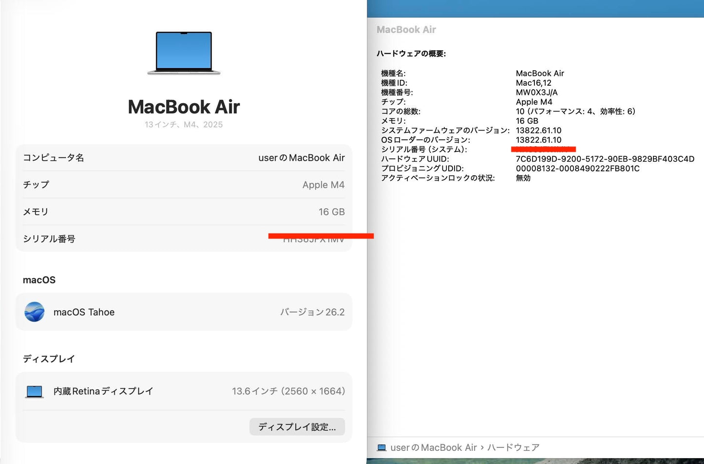Image resolution: width=704 pixels, height=464 pixels.
Task: Click the '機種名:' label
Action: coord(393,74)
